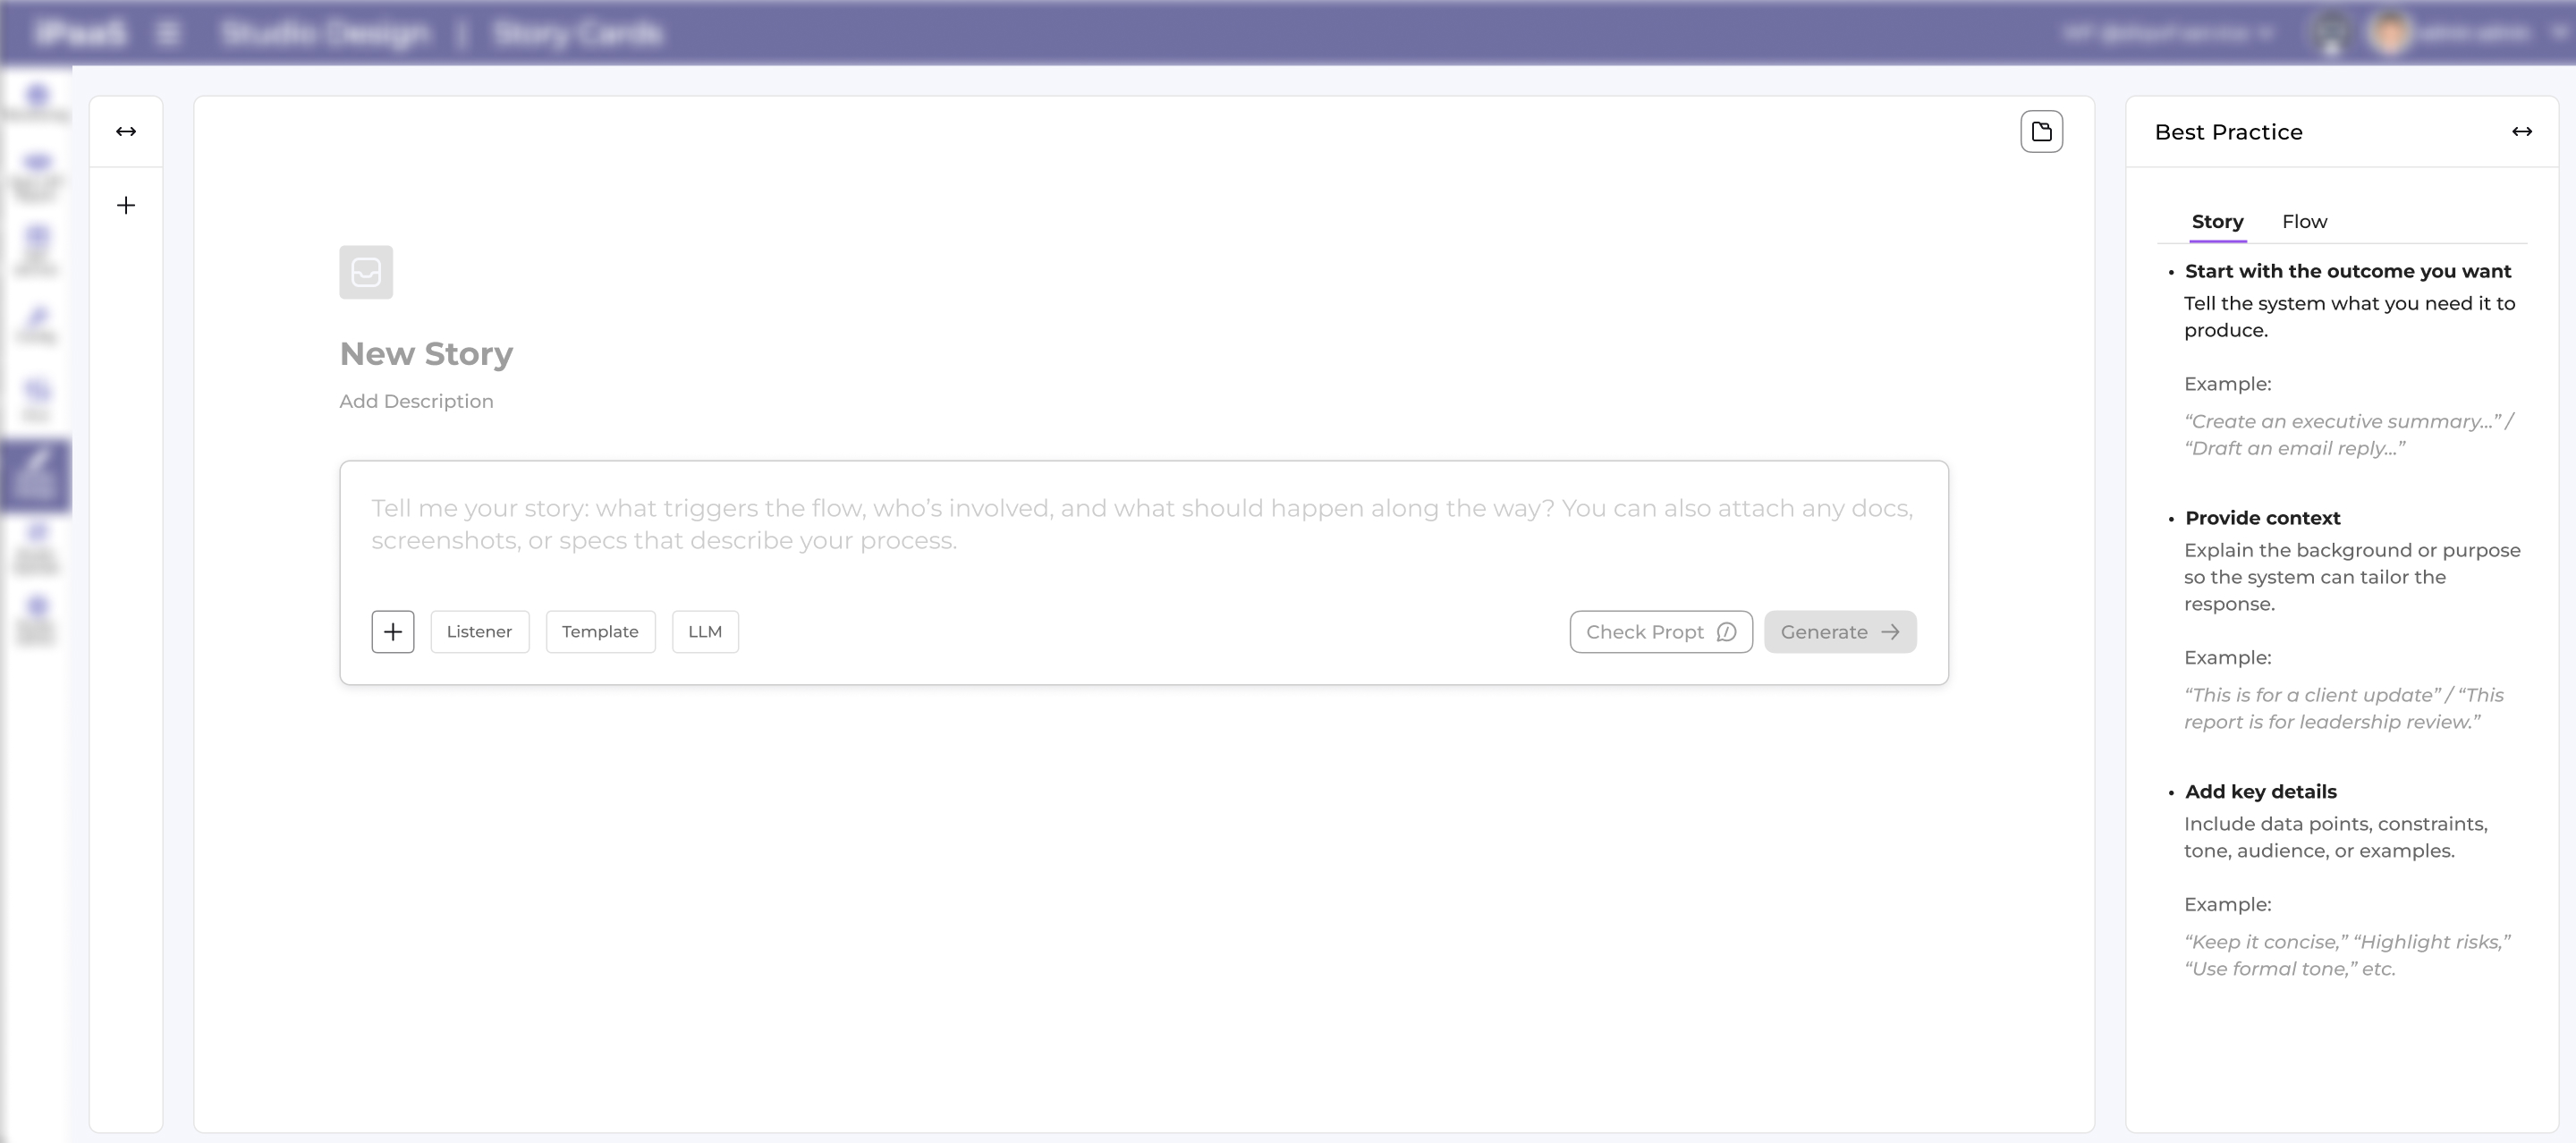Click the Add Description field

416,402
